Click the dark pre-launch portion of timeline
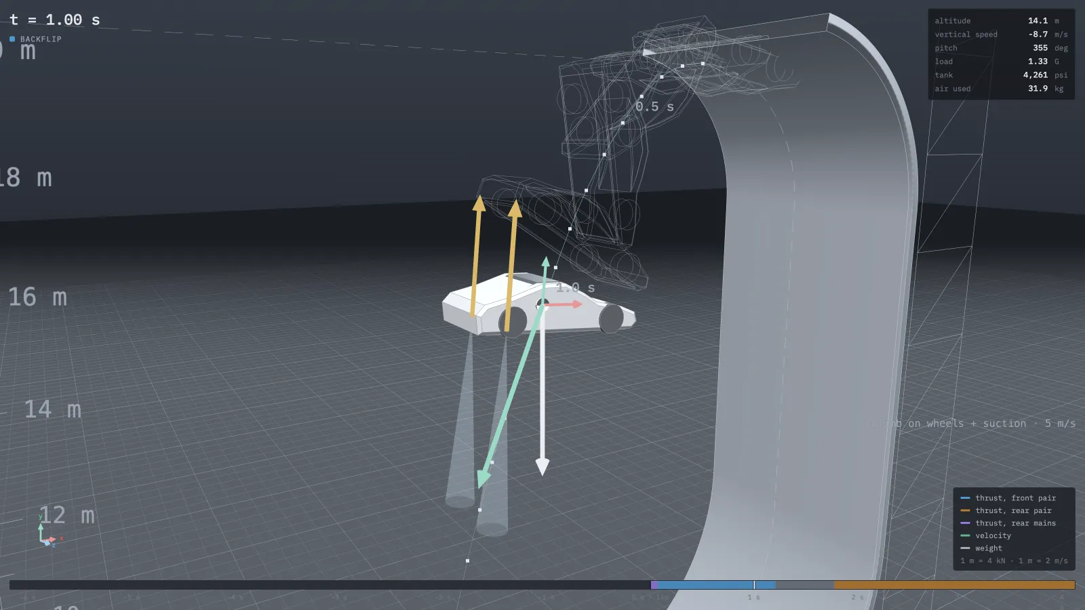Viewport: 1085px width, 610px height. [x=330, y=585]
